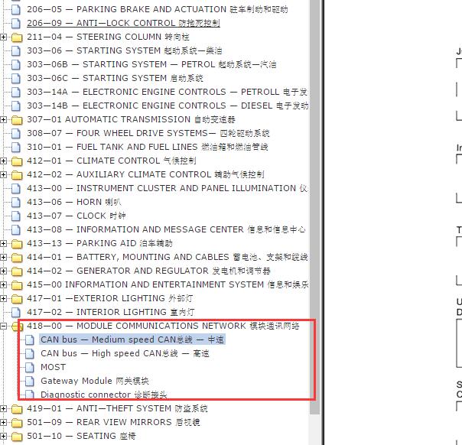The width and height of the screenshot is (462, 445).
Task: Click the 415-00 Information and Entertainment folder icon
Action: click(17, 284)
